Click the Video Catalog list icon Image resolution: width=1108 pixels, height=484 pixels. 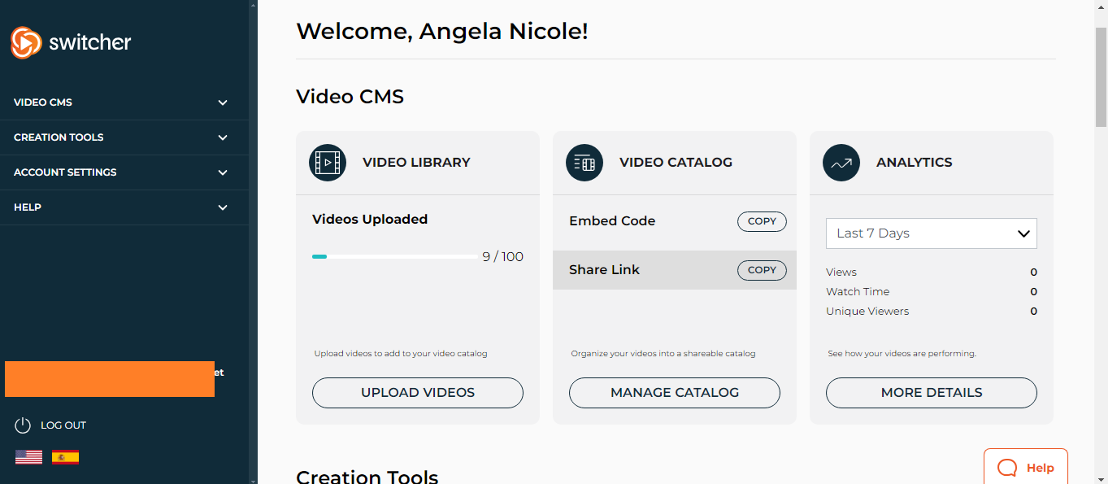click(x=584, y=163)
